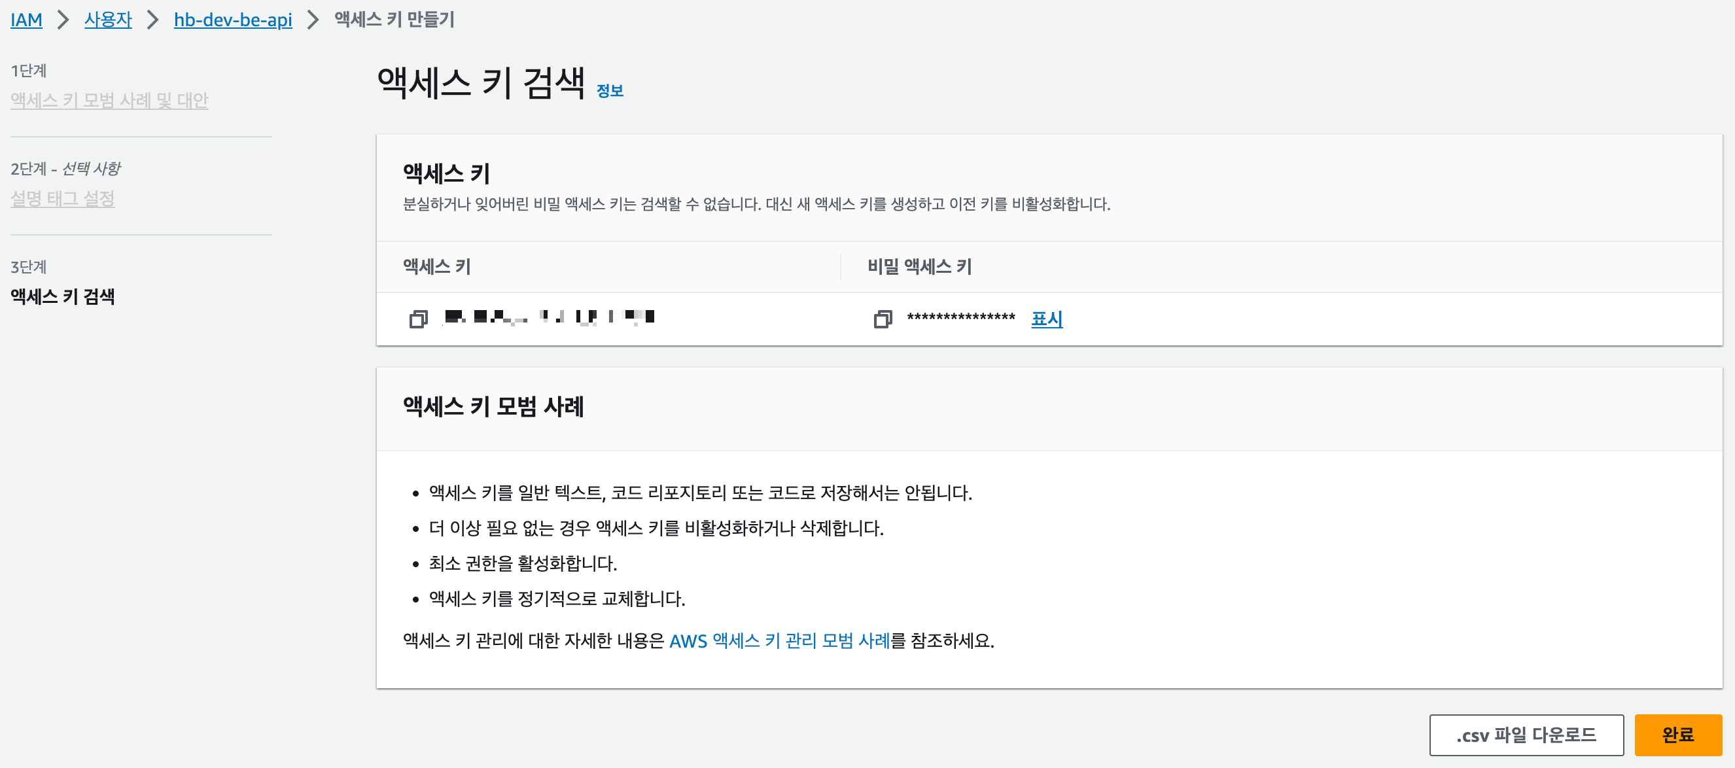Click the 액세스 키 column header
This screenshot has width=1735, height=768.
[436, 267]
